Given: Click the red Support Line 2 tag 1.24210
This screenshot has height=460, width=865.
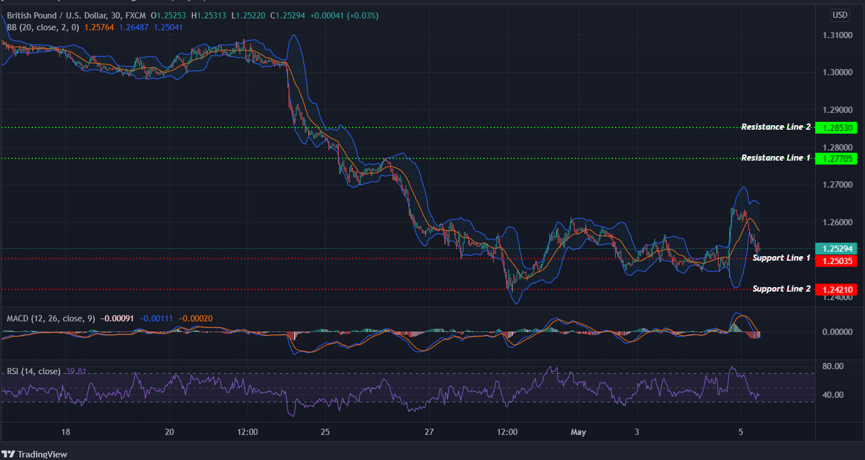Looking at the screenshot, I should [x=837, y=289].
